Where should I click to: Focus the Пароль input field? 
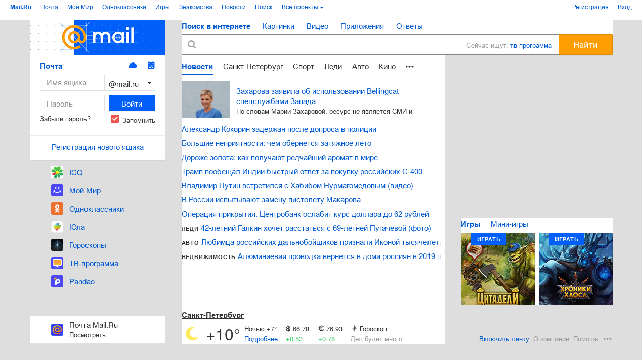tap(72, 103)
